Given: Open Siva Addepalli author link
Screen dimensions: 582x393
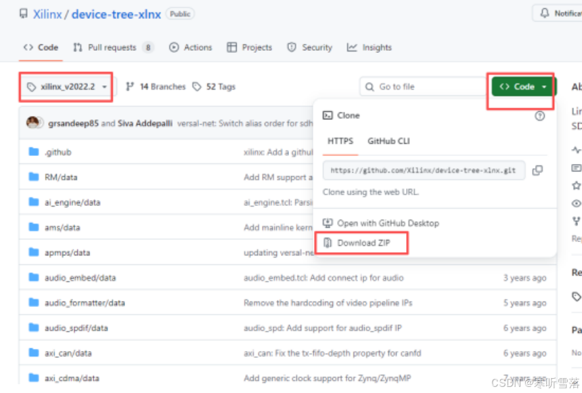Looking at the screenshot, I should 145,123.
